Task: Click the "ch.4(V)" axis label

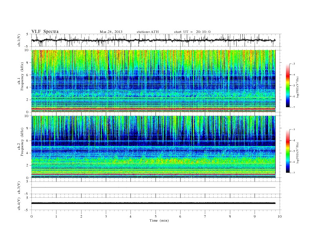Action: click(19, 204)
